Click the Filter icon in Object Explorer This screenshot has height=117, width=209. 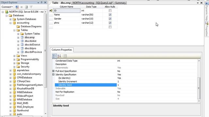(x=31, y=7)
